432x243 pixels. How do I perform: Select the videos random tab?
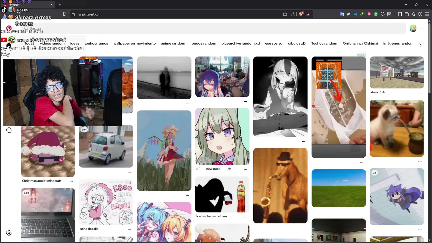click(52, 43)
